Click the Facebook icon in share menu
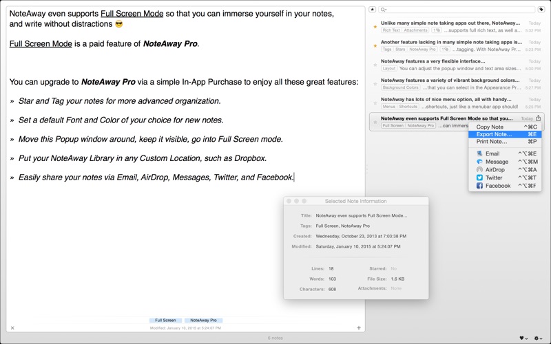This screenshot has height=344, width=551. (x=479, y=186)
